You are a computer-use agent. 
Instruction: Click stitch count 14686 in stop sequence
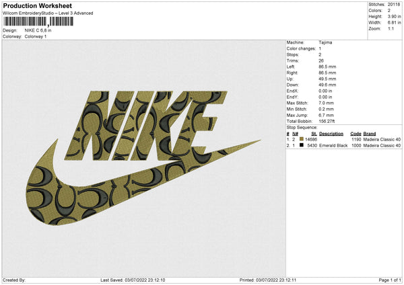click(x=311, y=140)
